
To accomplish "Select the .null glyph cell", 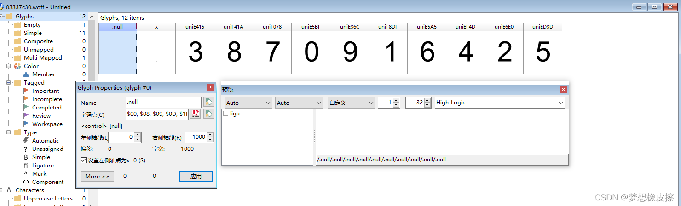I will coord(118,48).
